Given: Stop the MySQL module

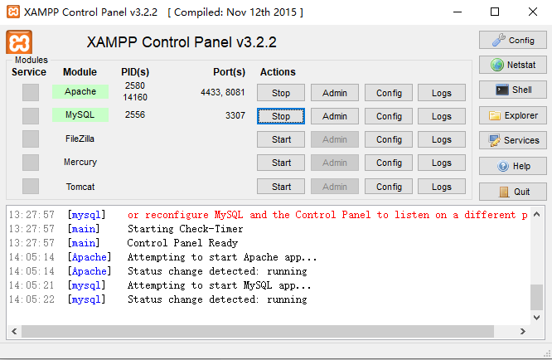Looking at the screenshot, I should (281, 116).
